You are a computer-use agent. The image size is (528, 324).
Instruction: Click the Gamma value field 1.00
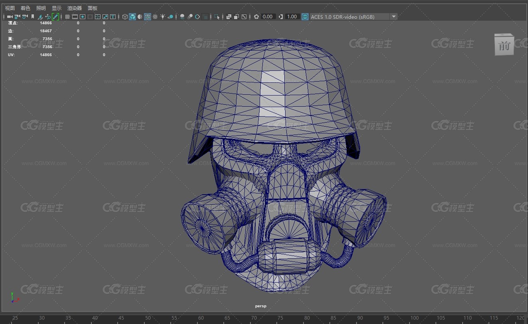(292, 17)
